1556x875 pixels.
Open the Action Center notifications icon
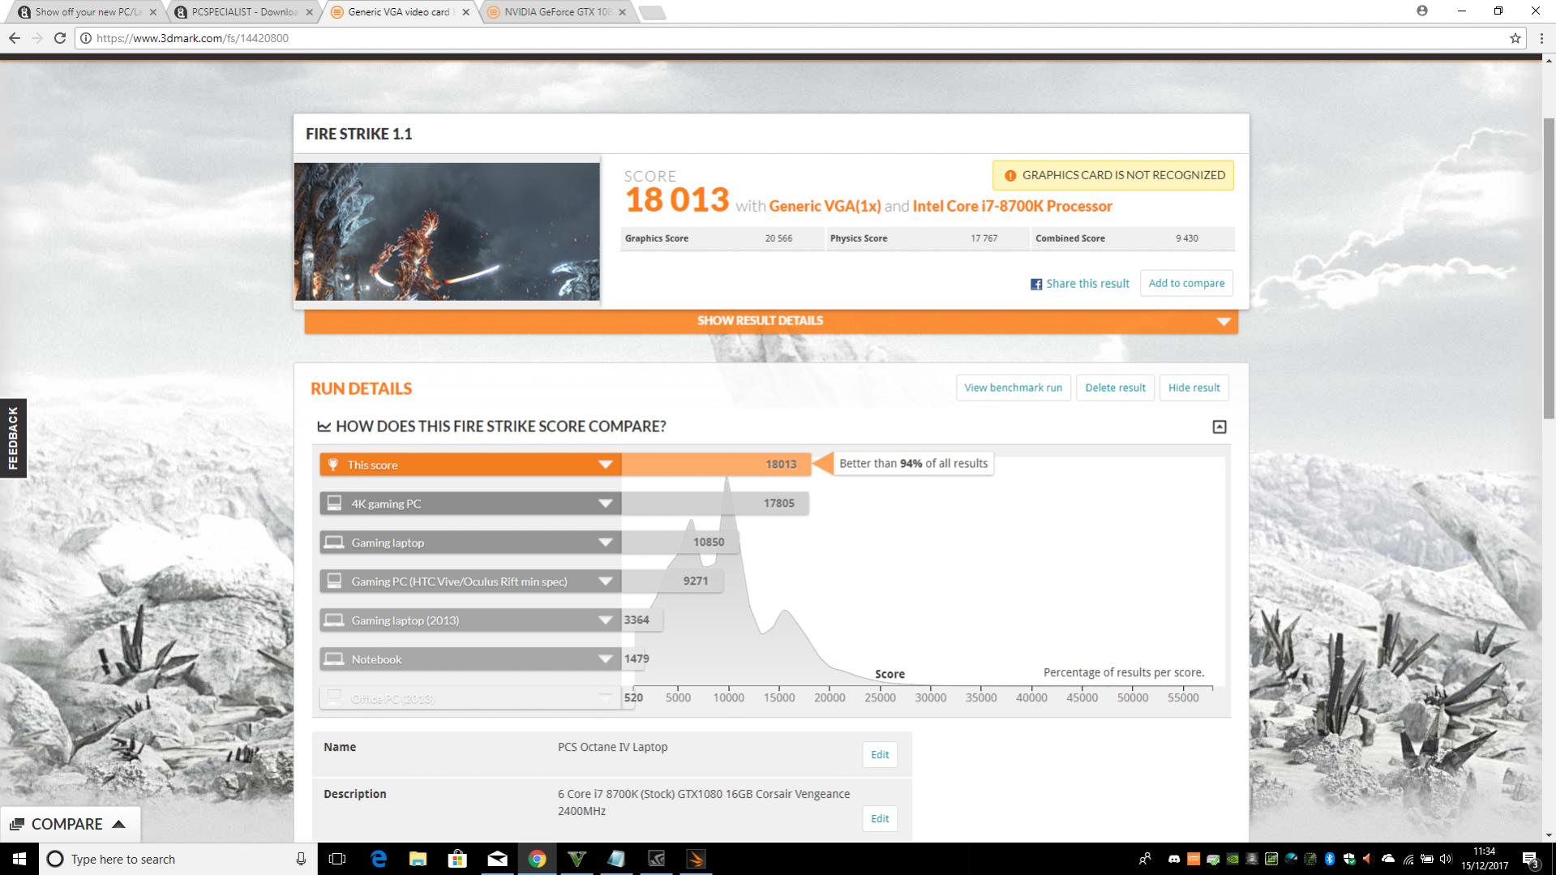pyautogui.click(x=1531, y=860)
